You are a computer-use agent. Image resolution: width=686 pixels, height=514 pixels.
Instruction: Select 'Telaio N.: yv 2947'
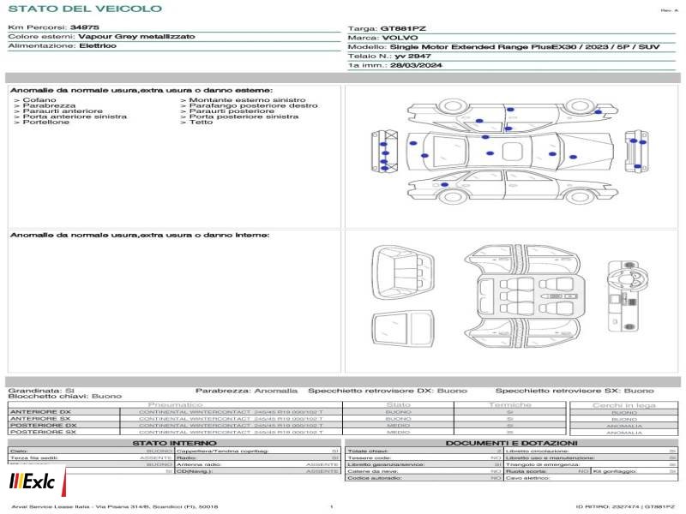coord(389,56)
